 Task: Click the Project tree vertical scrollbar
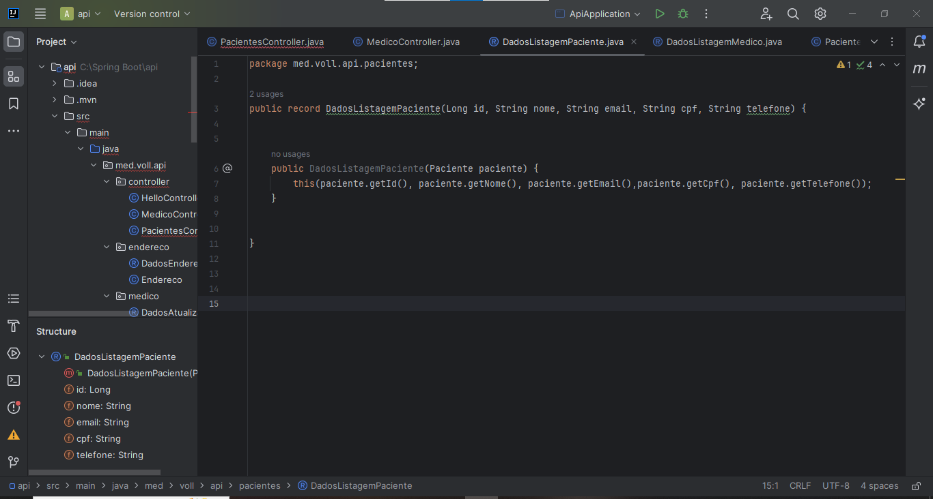tap(194, 100)
